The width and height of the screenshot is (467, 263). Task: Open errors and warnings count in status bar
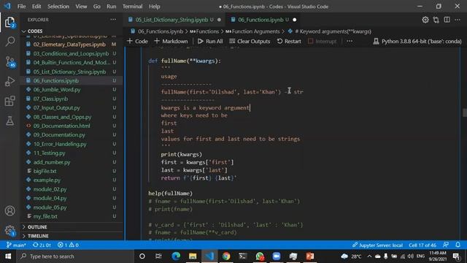(x=68, y=245)
